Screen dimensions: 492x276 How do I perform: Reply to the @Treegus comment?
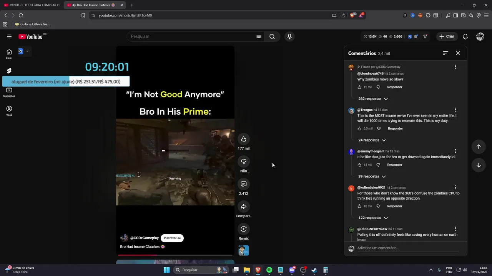tap(395, 128)
